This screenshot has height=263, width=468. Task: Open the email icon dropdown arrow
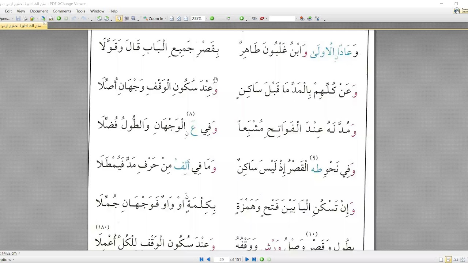(37, 18)
